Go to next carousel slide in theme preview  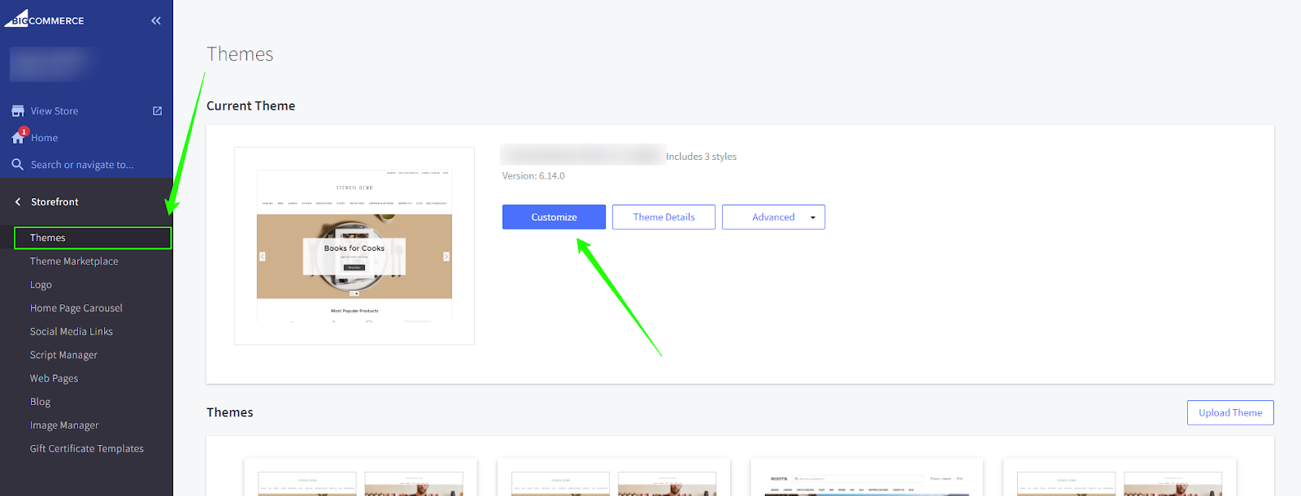pyautogui.click(x=446, y=257)
